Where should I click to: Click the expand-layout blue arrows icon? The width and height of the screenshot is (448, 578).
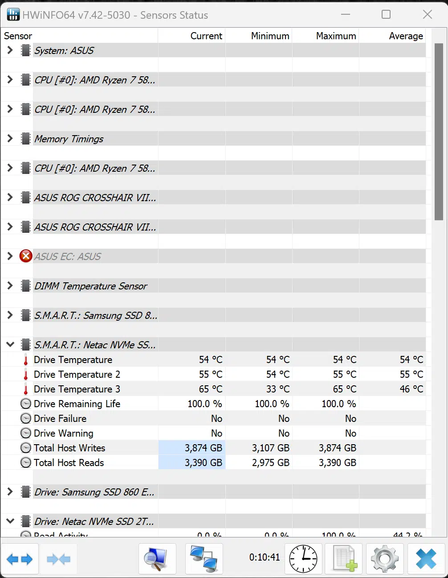pos(20,559)
